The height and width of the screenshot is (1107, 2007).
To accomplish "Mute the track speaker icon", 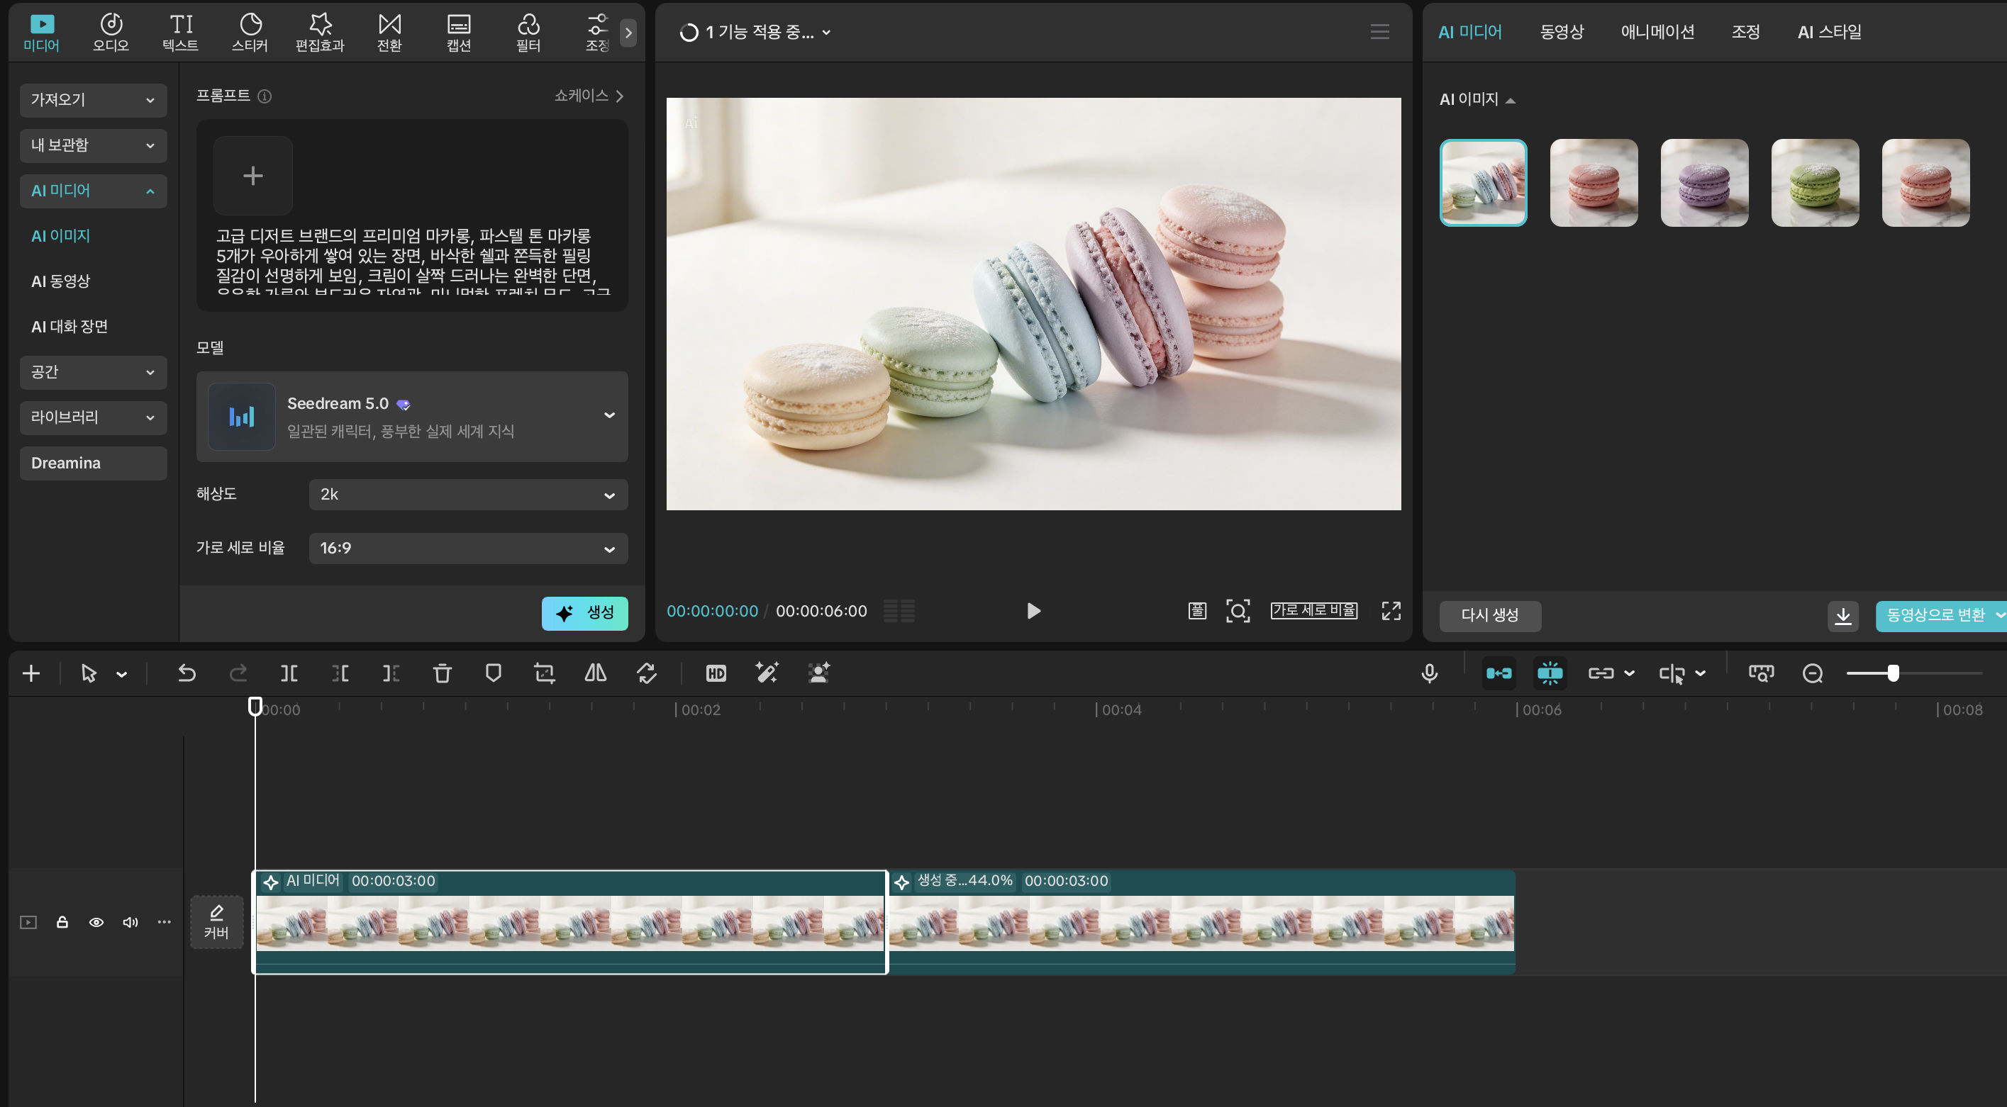I will (x=130, y=923).
